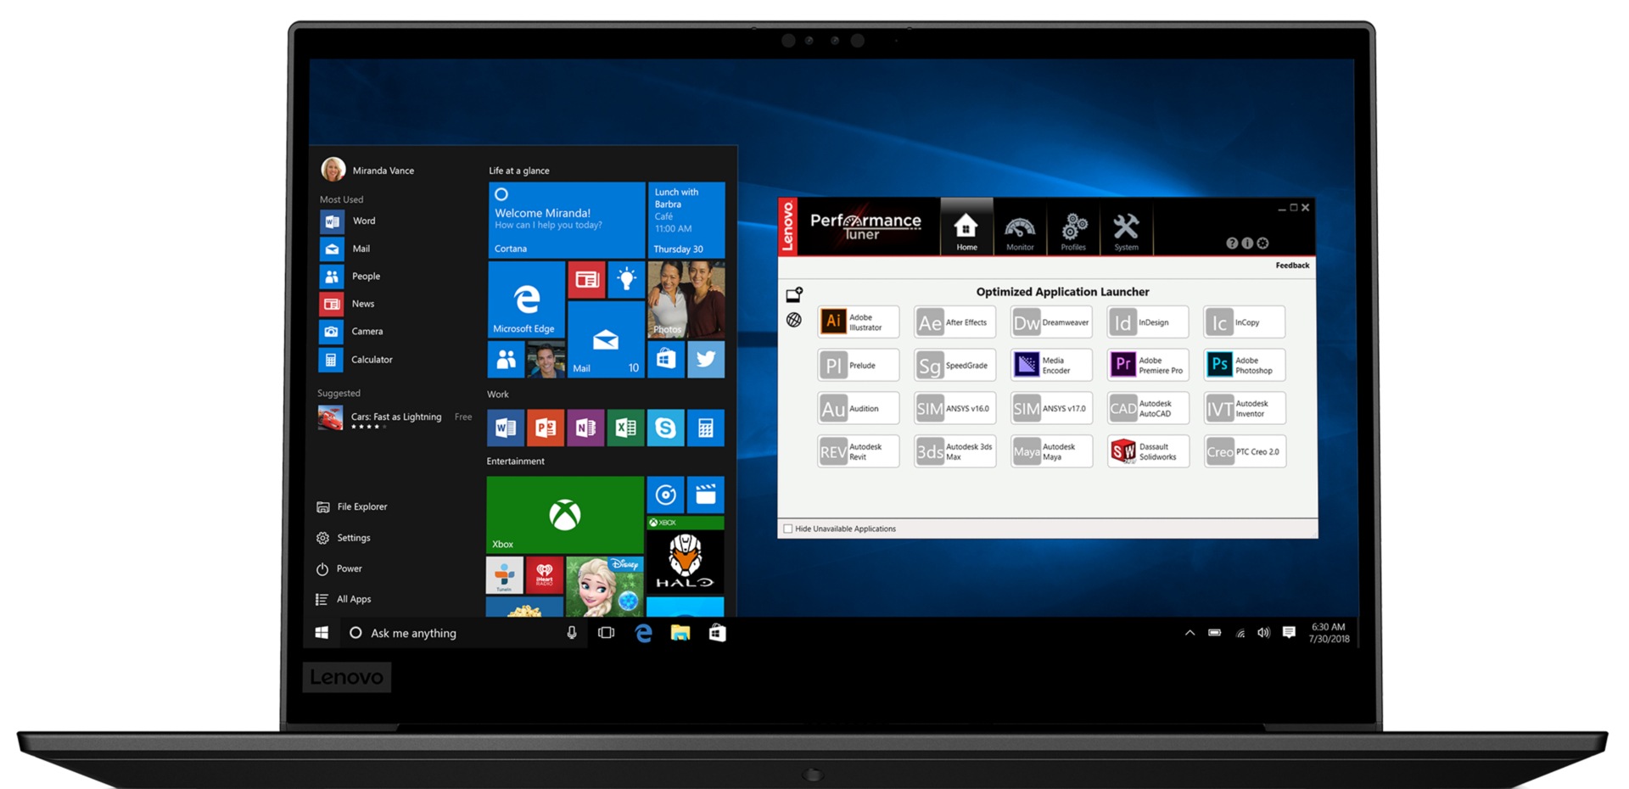Toggle the Cortana microphone on the taskbar
The width and height of the screenshot is (1629, 789).
(572, 633)
